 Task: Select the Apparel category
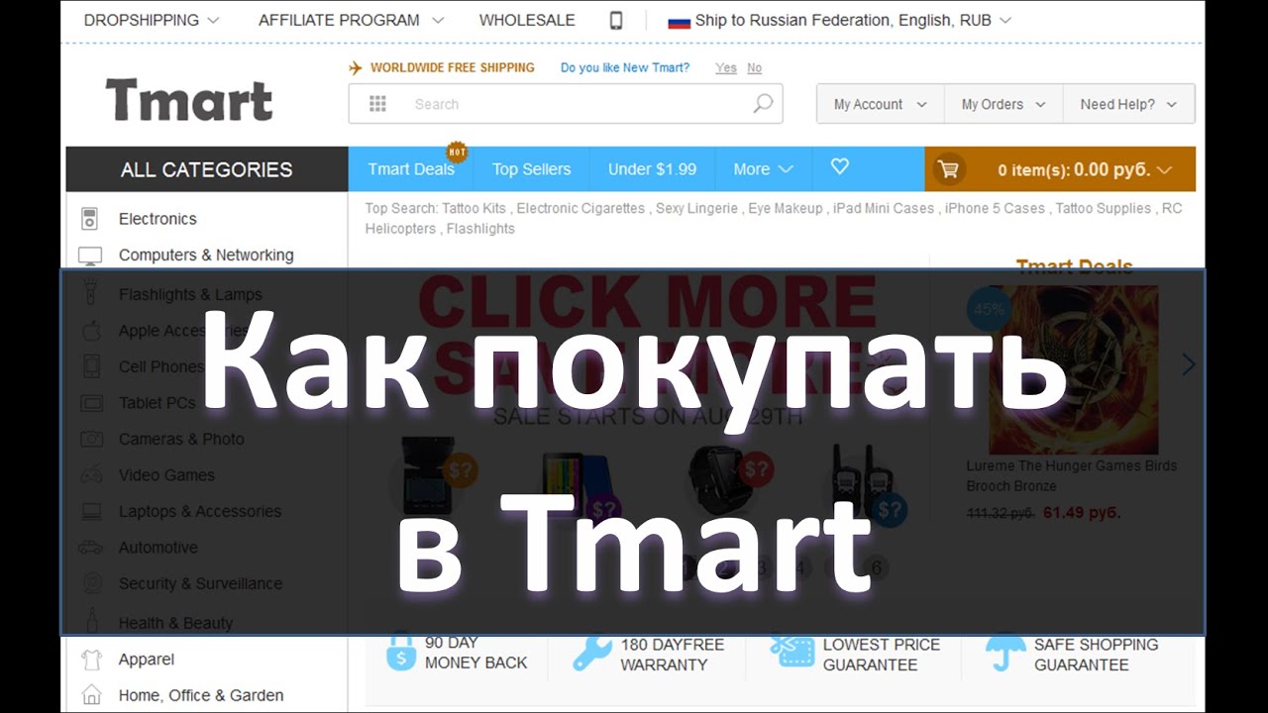coord(147,660)
